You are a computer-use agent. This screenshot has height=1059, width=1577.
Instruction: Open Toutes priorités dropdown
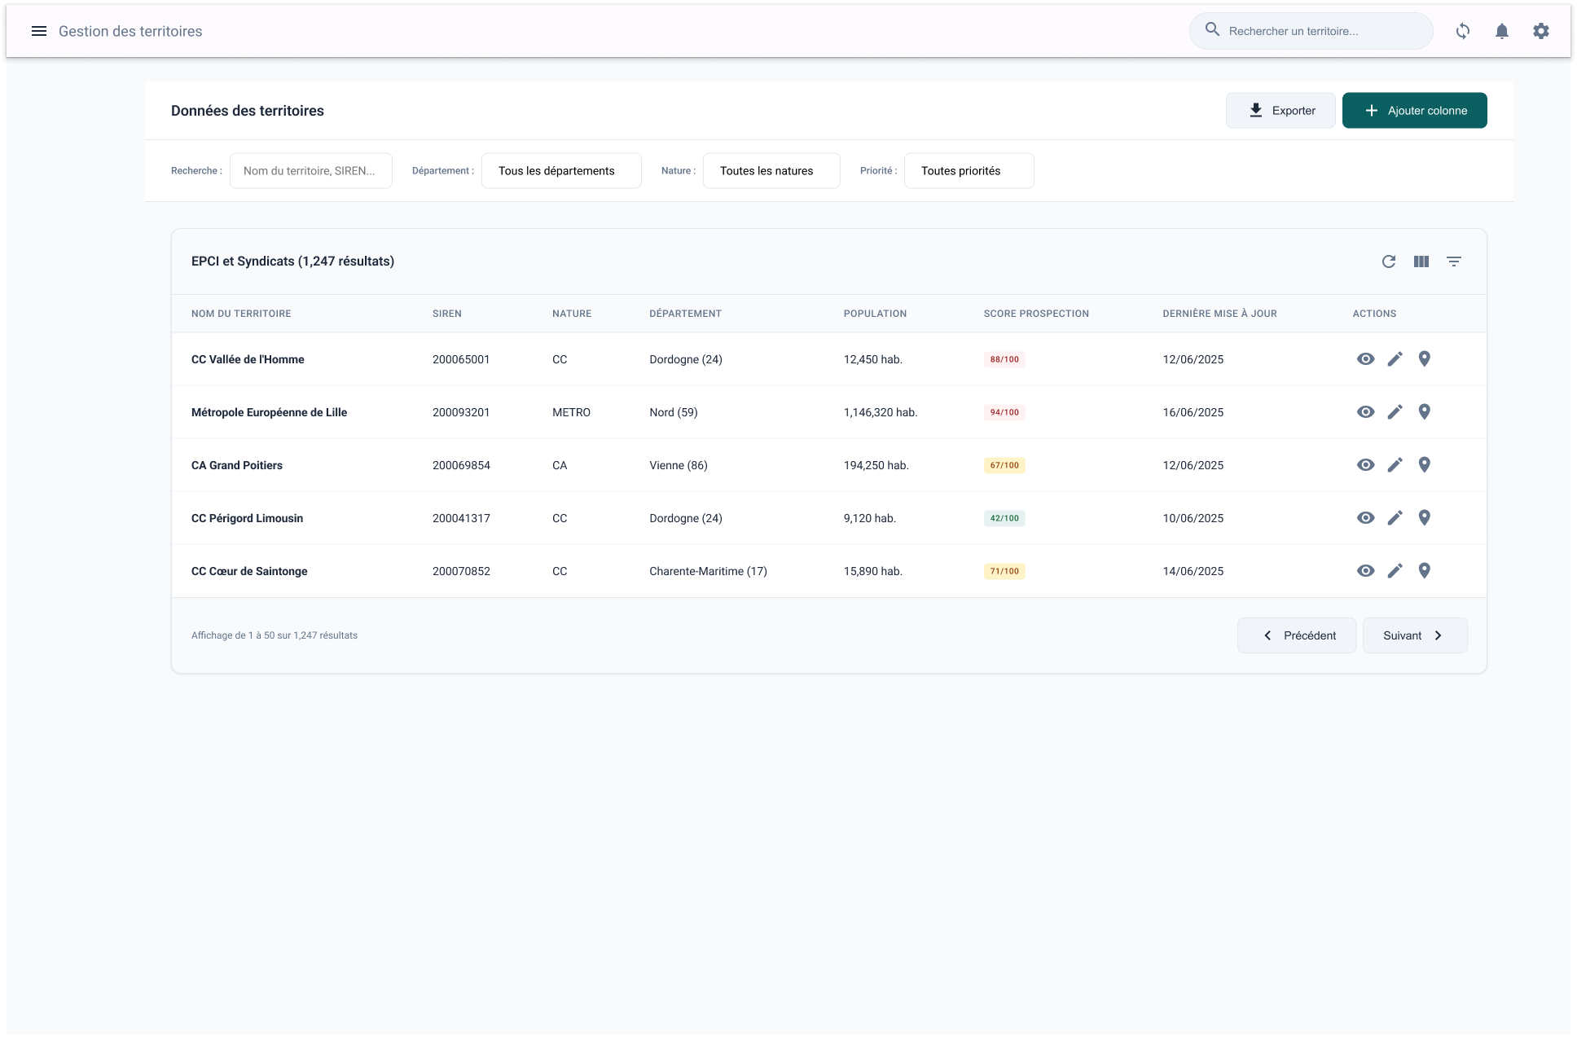pos(969,171)
